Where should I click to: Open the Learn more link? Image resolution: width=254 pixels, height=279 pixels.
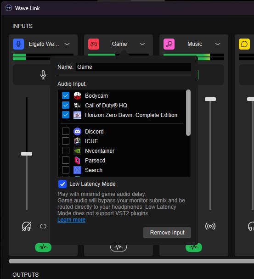tap(72, 220)
